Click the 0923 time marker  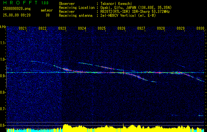click(62, 28)
